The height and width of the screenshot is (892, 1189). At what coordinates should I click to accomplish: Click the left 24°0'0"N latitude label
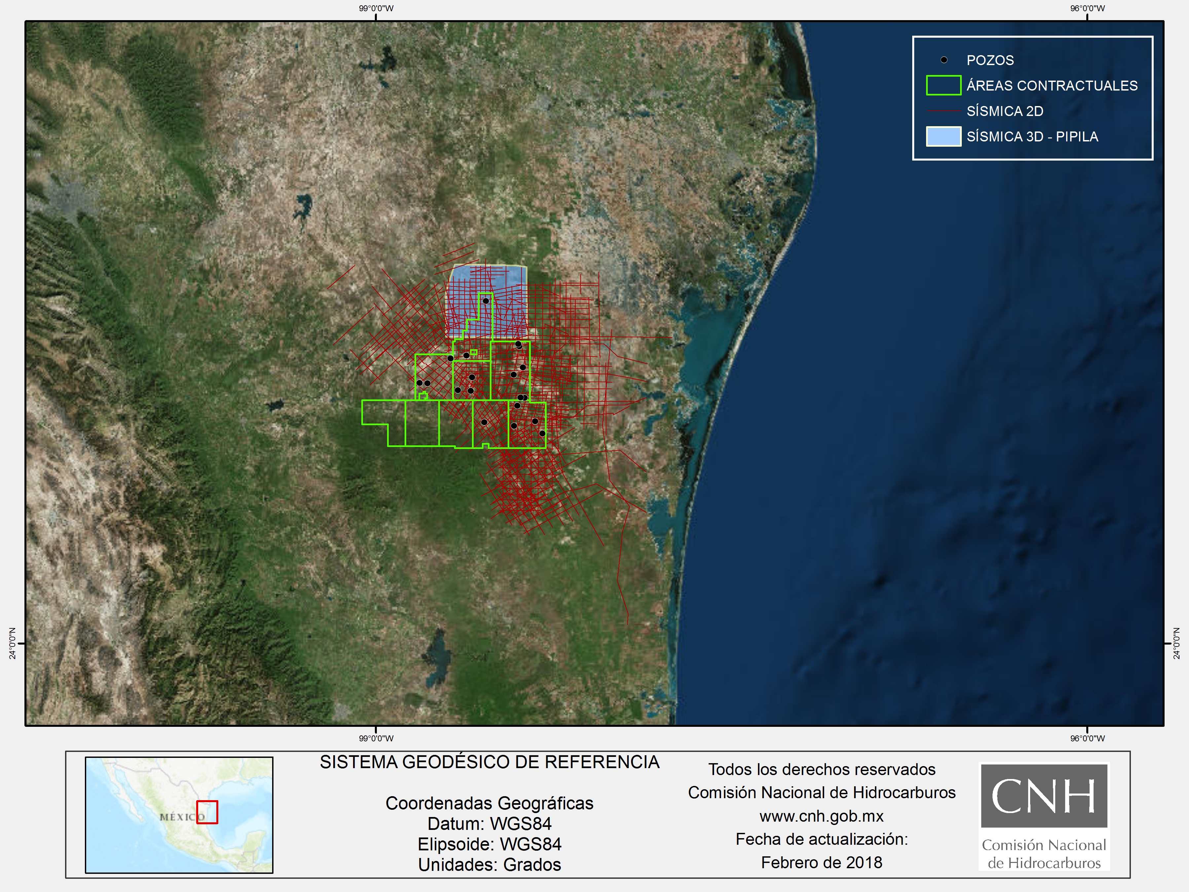tap(12, 643)
